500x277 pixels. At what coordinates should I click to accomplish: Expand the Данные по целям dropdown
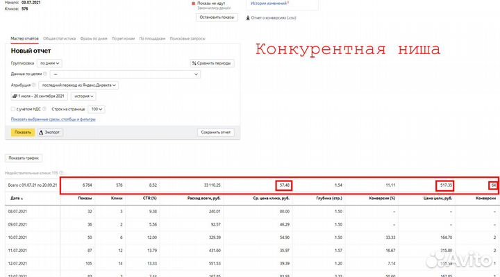pos(125,74)
